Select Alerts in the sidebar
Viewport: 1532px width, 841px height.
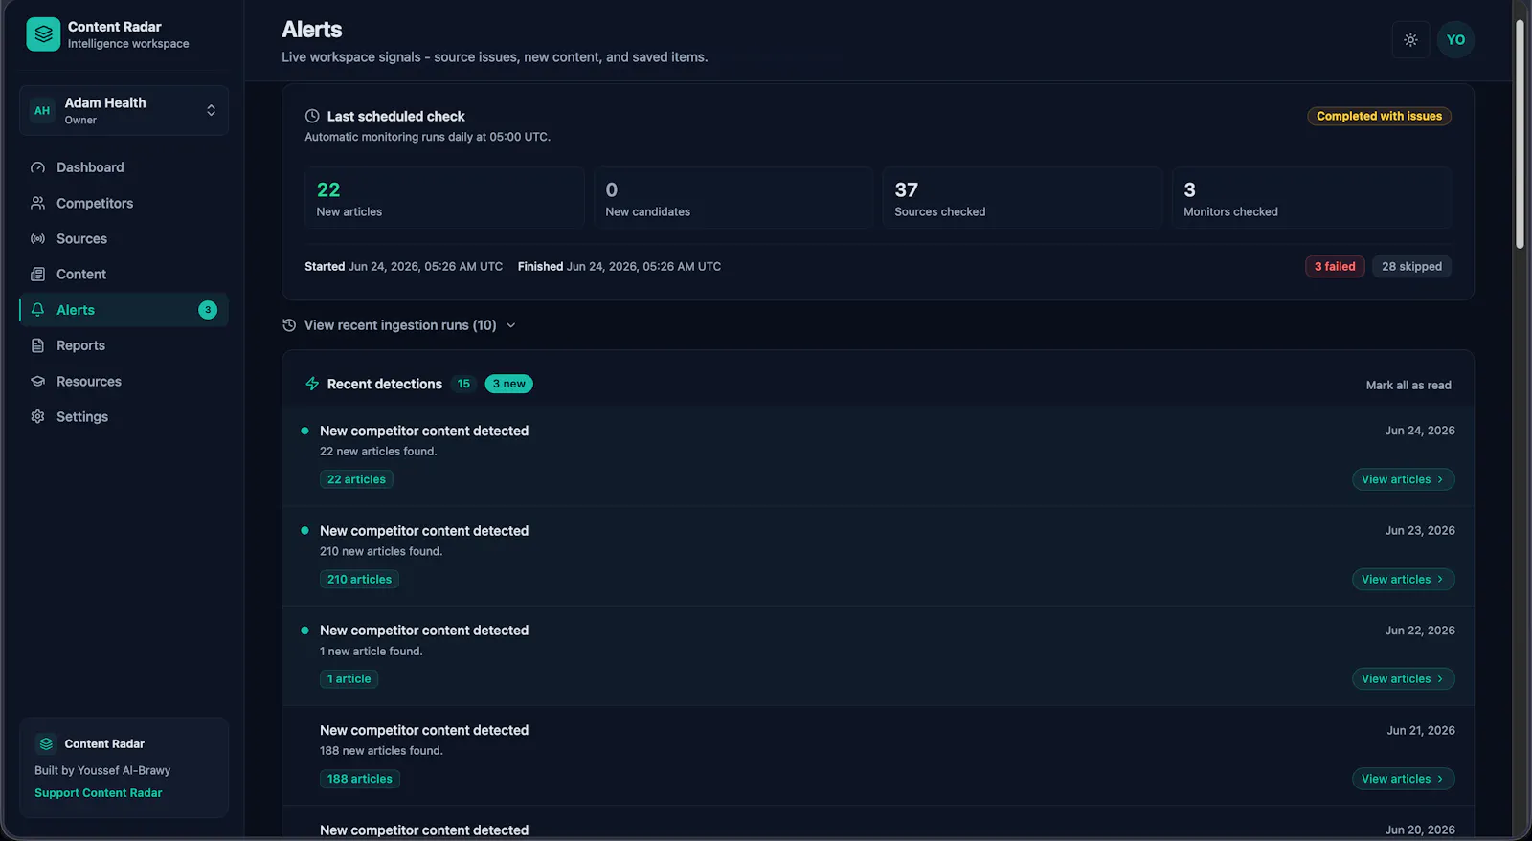(124, 310)
